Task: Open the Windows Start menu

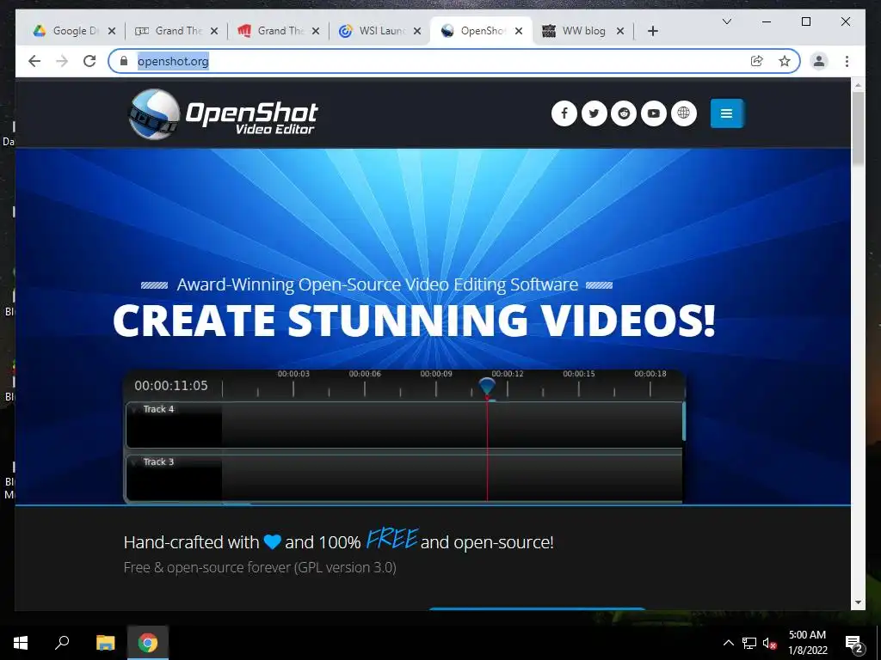Action: [21, 643]
